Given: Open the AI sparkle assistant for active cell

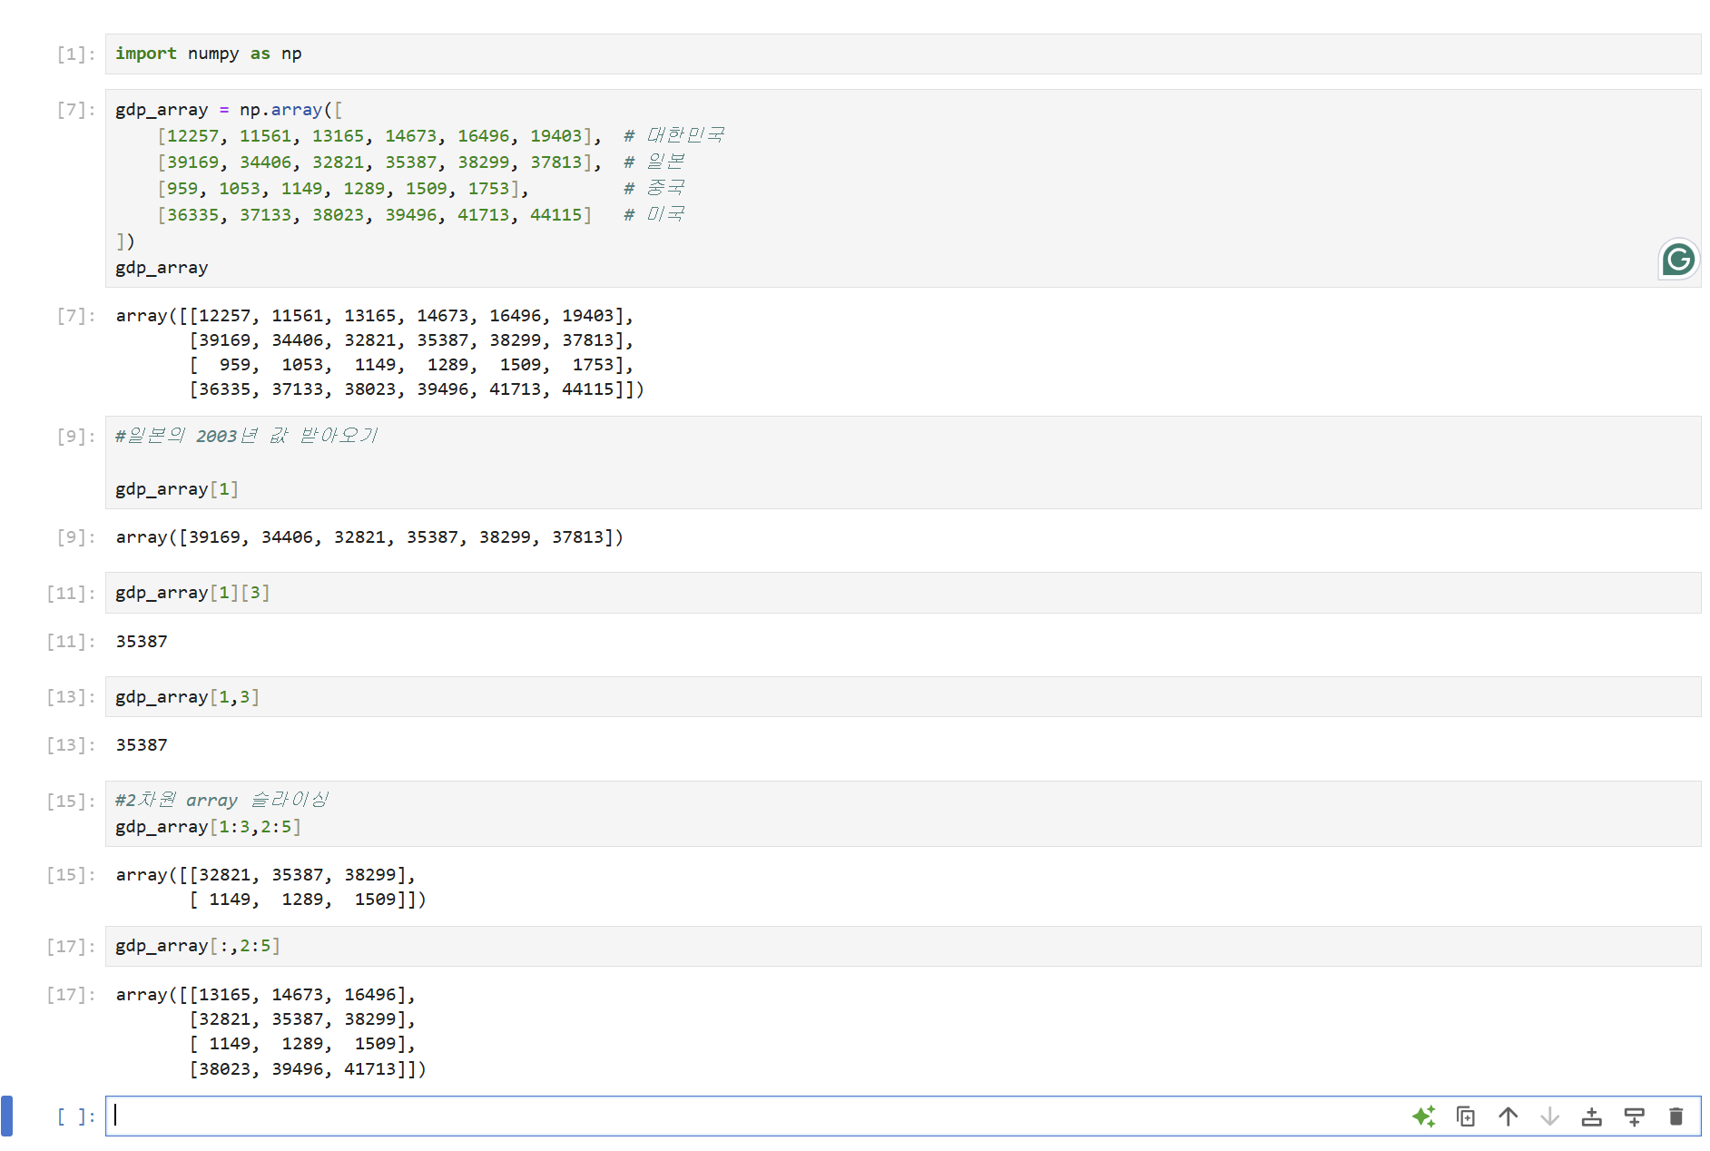Looking at the screenshot, I should coord(1423,1117).
